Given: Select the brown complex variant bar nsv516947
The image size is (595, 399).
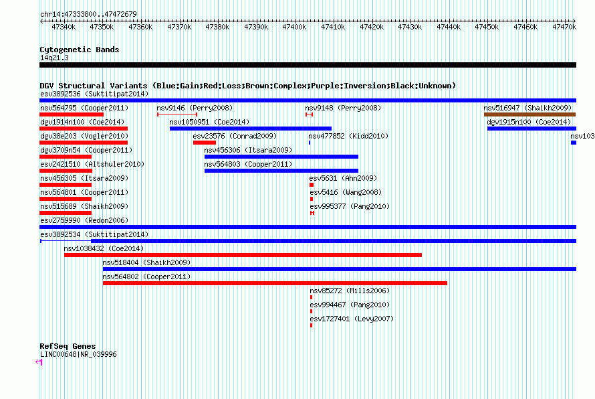Looking at the screenshot, I should (x=529, y=114).
